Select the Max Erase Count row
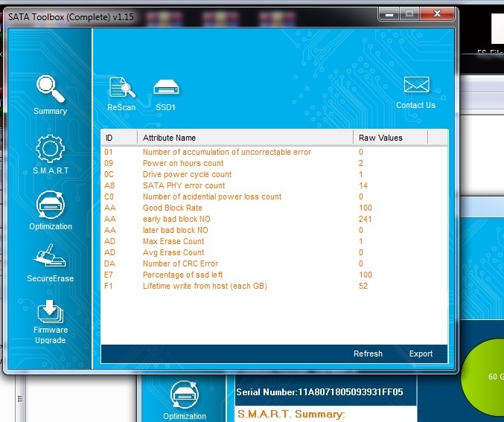Image resolution: width=504 pixels, height=422 pixels. (274, 241)
